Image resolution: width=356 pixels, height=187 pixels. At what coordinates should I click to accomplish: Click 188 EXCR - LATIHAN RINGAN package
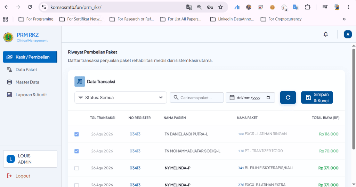point(262,134)
